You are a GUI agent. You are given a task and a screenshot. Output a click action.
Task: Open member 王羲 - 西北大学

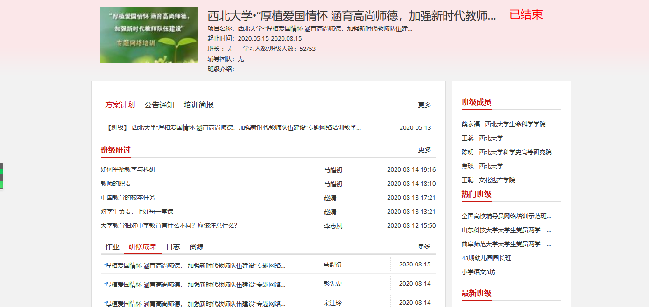point(482,138)
